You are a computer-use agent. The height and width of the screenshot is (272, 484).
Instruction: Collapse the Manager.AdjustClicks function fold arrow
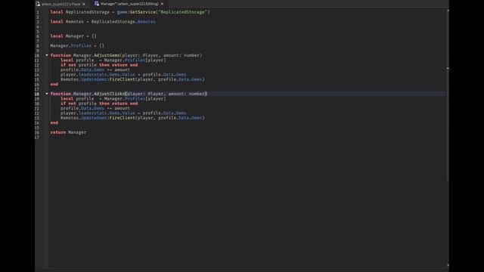pyautogui.click(x=47, y=94)
